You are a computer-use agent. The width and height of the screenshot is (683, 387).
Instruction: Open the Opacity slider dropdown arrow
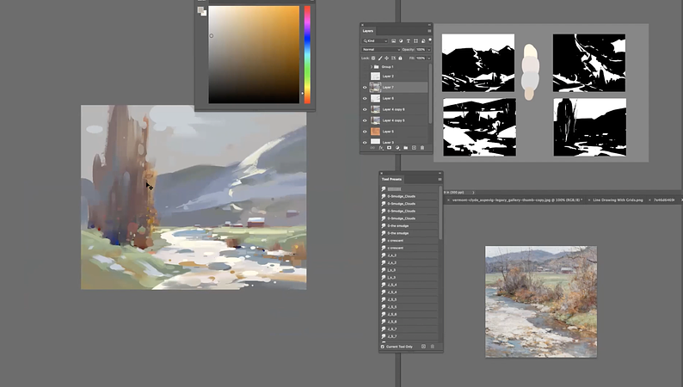click(x=428, y=50)
